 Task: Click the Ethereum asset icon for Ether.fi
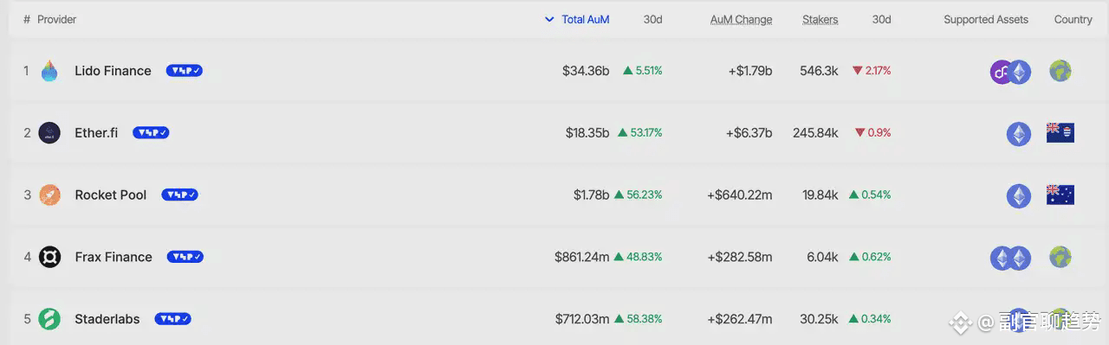point(1019,134)
